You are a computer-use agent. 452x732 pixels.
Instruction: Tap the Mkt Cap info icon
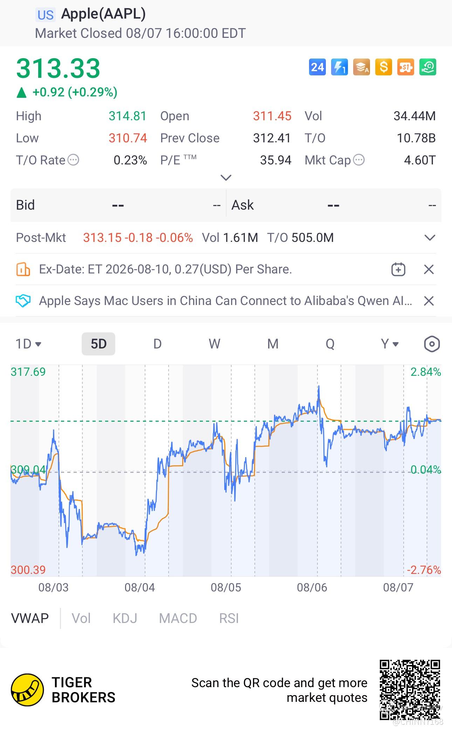pos(359,160)
